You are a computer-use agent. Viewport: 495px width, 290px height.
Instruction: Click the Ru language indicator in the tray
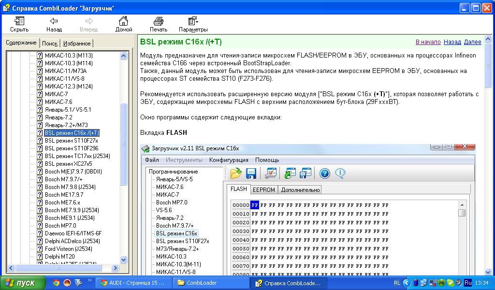tap(468, 283)
